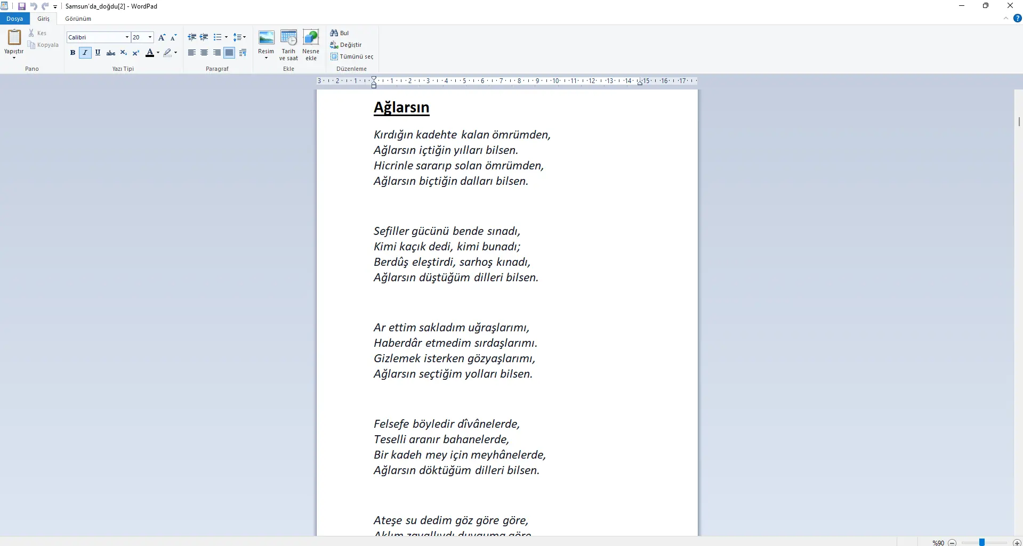The height and width of the screenshot is (546, 1023).
Task: Switch to the Görünüm tab
Action: pos(78,19)
